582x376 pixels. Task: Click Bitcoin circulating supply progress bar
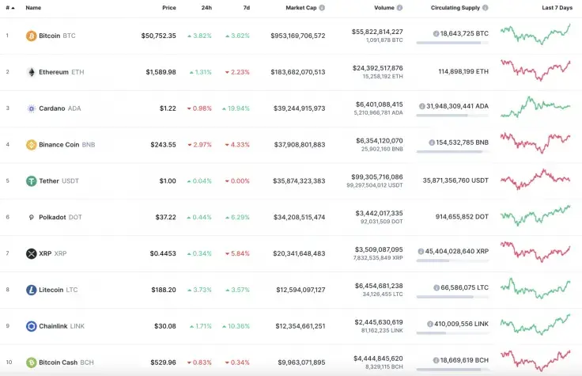click(x=452, y=43)
